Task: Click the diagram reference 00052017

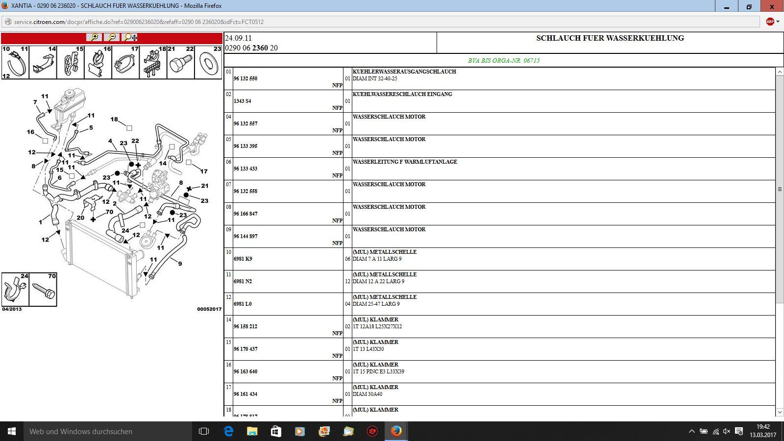Action: [x=209, y=309]
